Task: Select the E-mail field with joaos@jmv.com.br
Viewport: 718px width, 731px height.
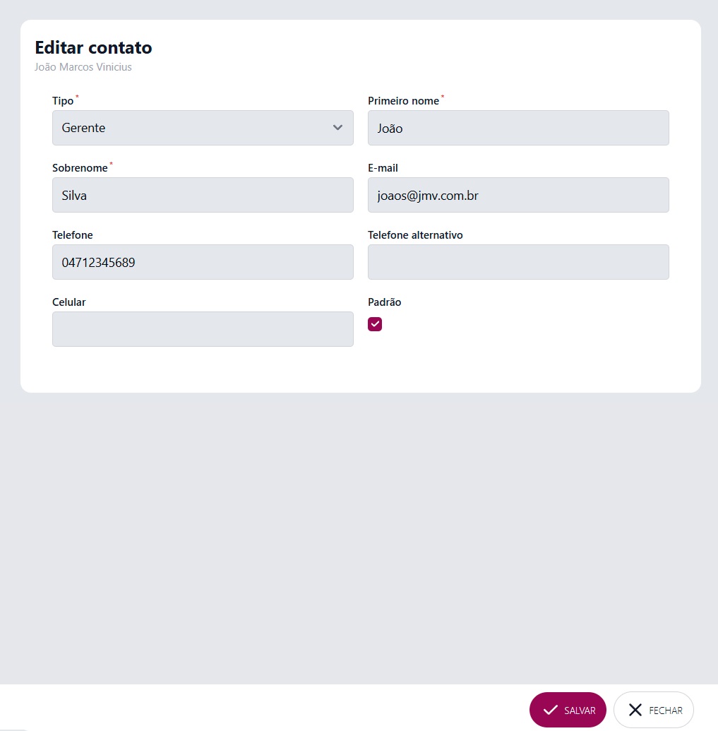Action: (x=518, y=195)
